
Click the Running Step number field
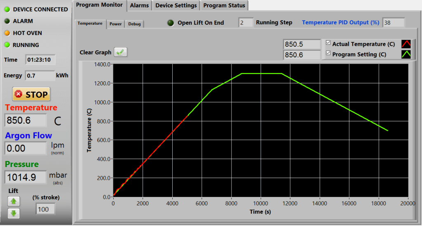(x=246, y=23)
